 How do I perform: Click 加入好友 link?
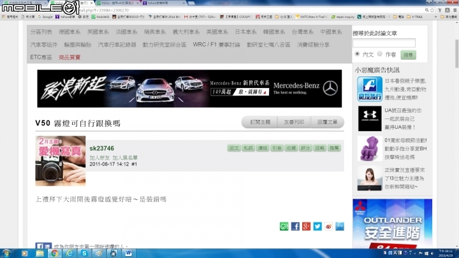click(x=99, y=158)
